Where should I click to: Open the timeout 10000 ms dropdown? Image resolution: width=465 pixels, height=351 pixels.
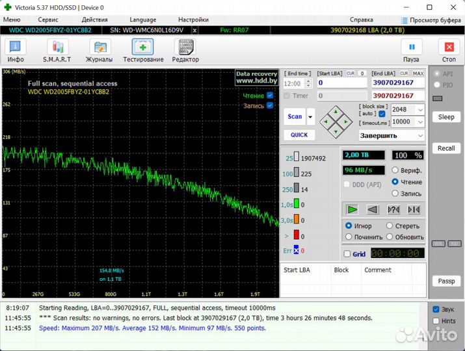point(420,122)
